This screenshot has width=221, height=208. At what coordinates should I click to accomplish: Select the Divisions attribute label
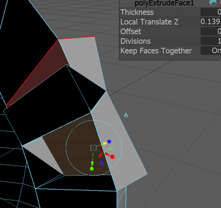click(135, 41)
